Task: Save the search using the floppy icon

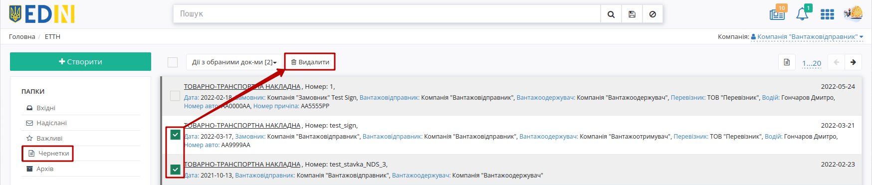Action: point(632,14)
